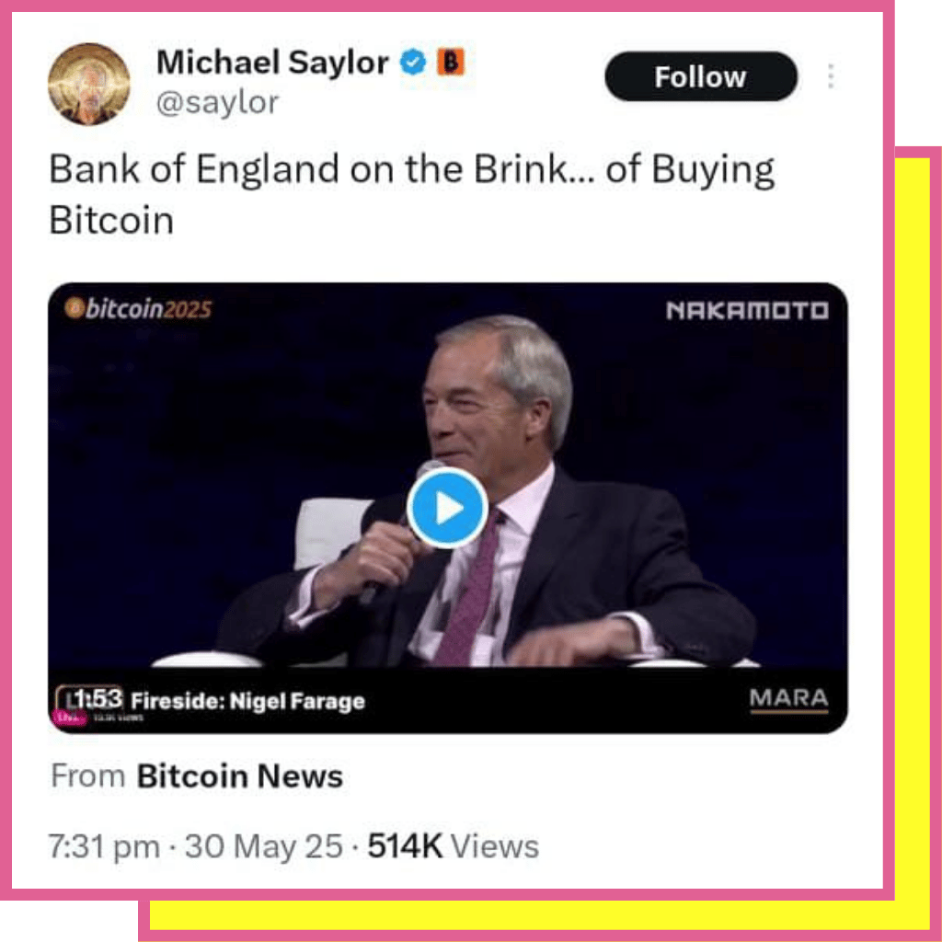Click the bitcoin2025 logo in the video
942x942 pixels.
[138, 309]
